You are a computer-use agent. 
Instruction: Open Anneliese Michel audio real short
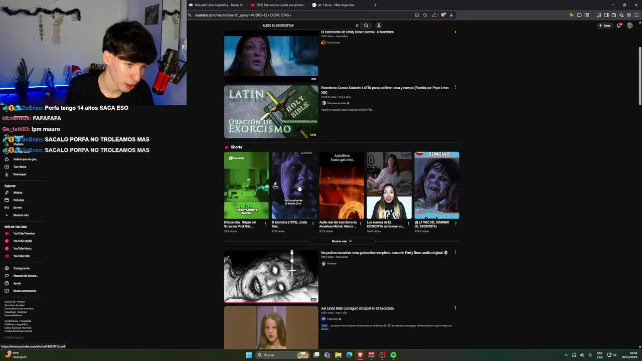(342, 186)
